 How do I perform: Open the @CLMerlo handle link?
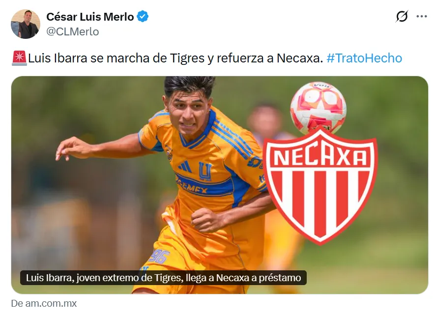tap(72, 31)
